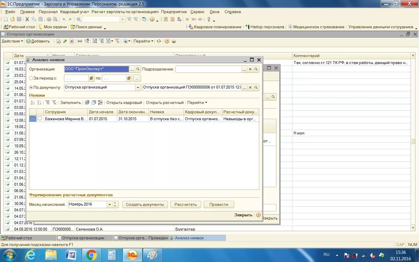Image resolution: width=419 pixels, height=262 pixels.
Task: Open the Расчет зарплаты по организациям menu
Action: pyautogui.click(x=125, y=12)
